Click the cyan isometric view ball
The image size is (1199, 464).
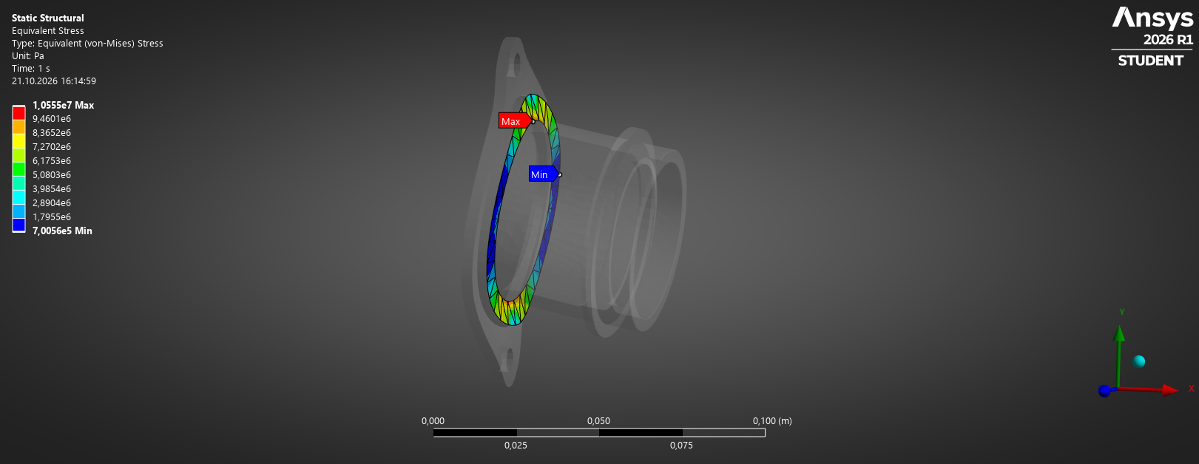tap(1139, 361)
